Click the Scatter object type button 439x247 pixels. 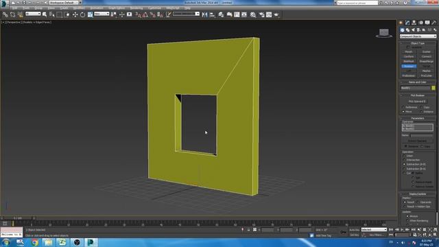click(427, 52)
